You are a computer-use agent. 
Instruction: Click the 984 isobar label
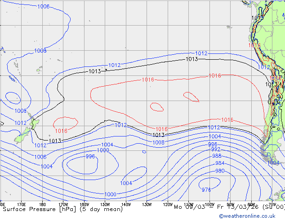(x=220, y=163)
